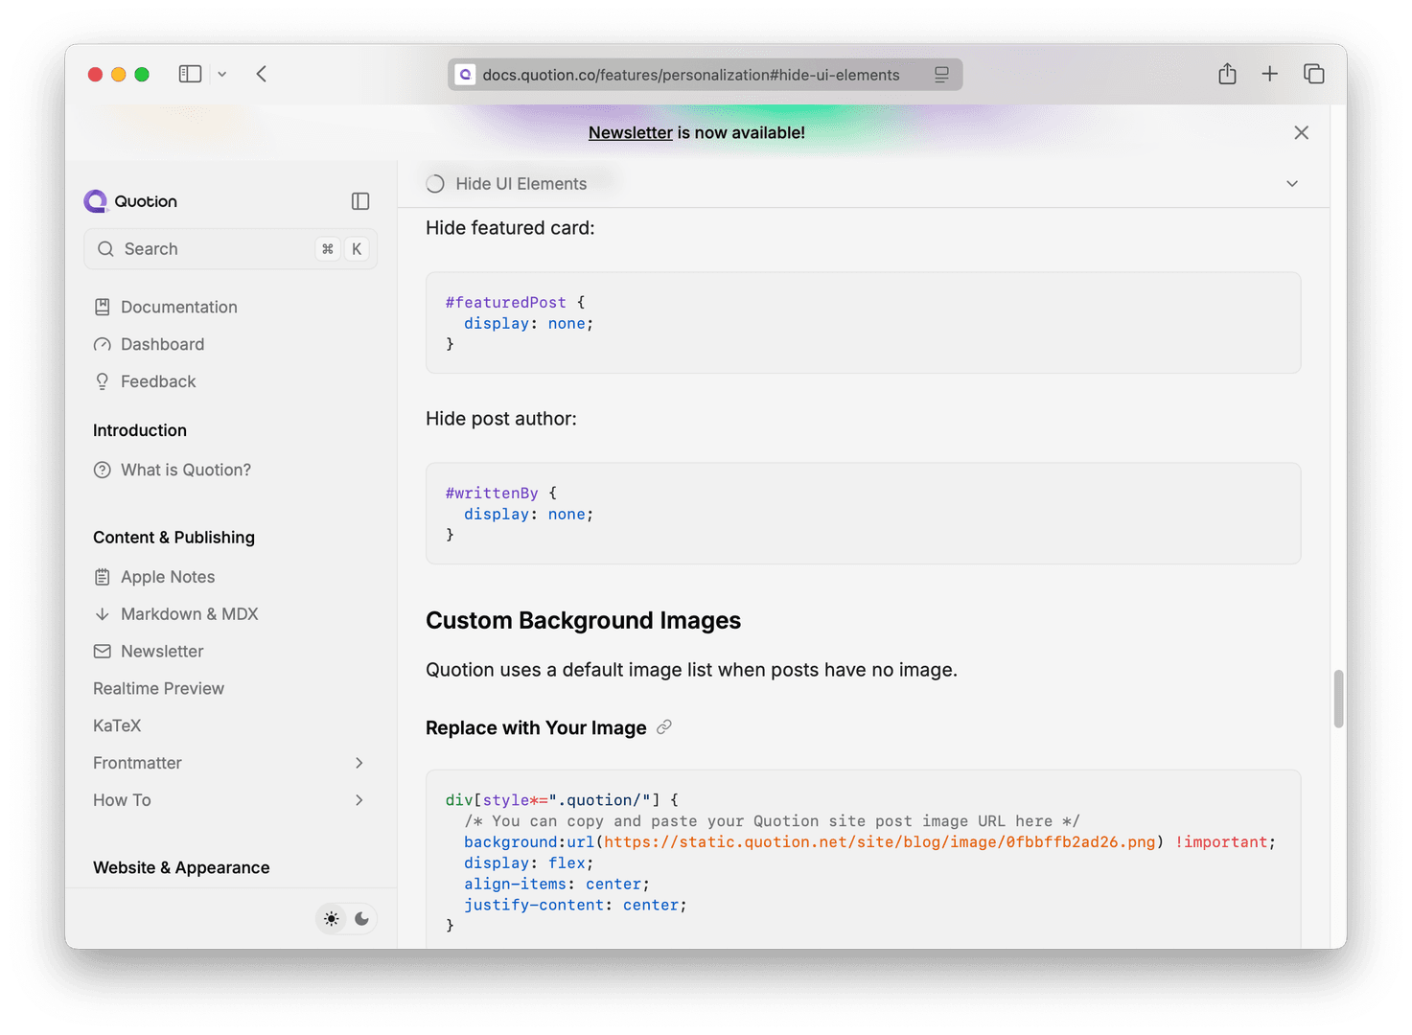The image size is (1412, 1035).
Task: Expand the How To section chevron
Action: [359, 800]
